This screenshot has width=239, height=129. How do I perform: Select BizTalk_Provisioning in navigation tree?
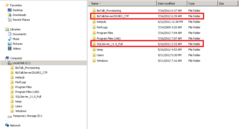[27, 68]
